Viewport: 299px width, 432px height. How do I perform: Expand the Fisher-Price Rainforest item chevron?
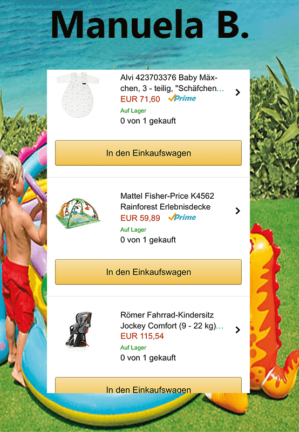click(x=238, y=211)
